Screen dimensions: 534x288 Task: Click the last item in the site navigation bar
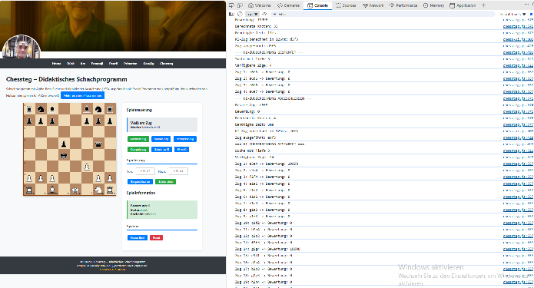[x=166, y=64]
